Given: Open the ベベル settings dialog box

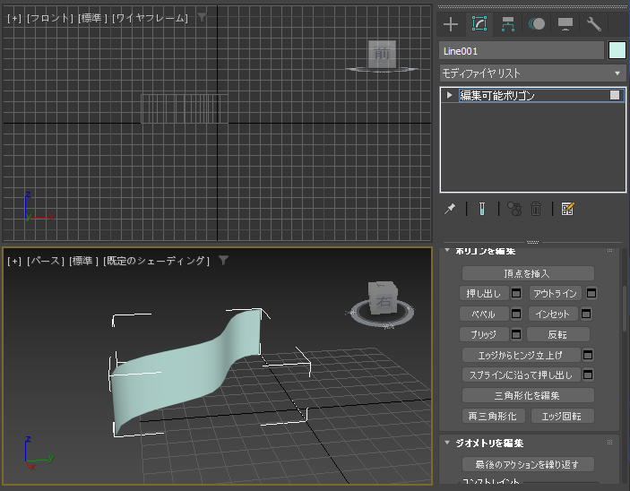Looking at the screenshot, I should coord(517,314).
